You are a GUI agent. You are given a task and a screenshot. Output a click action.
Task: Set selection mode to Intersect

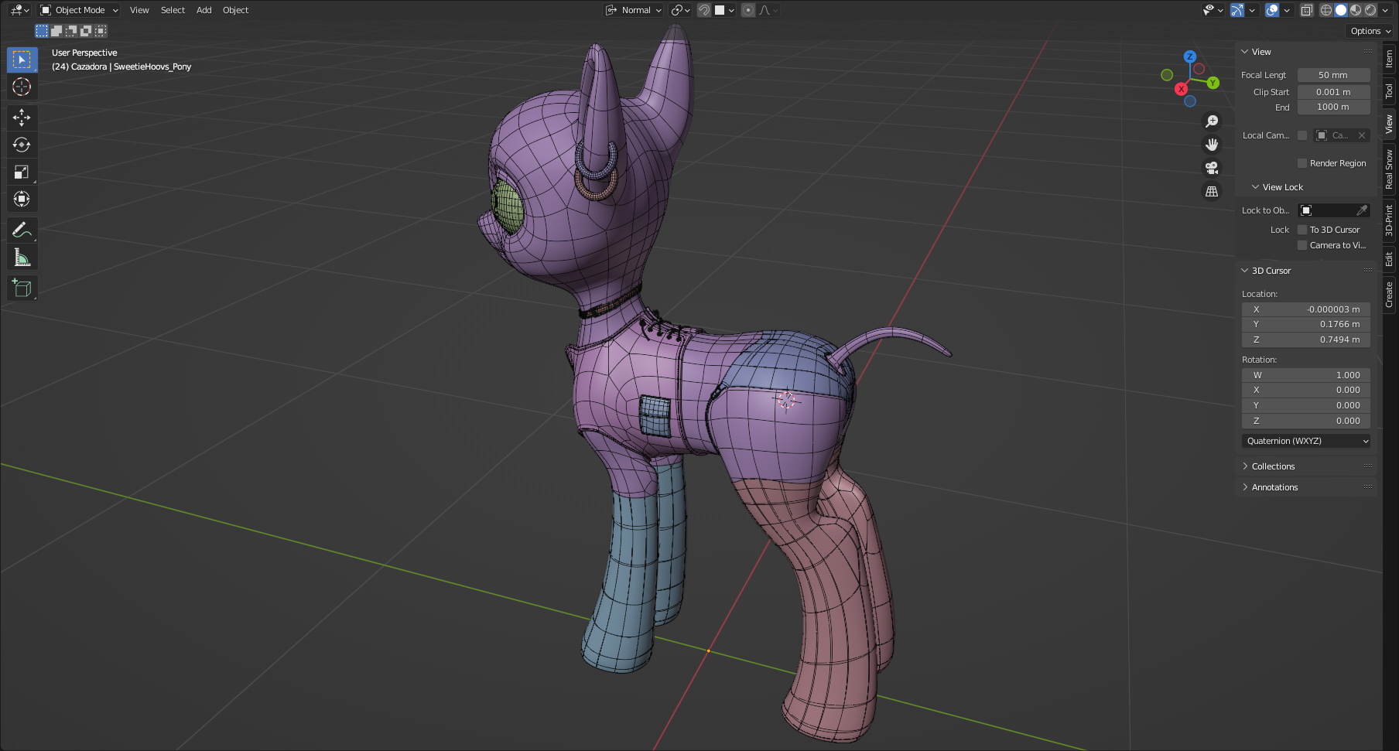click(x=101, y=31)
